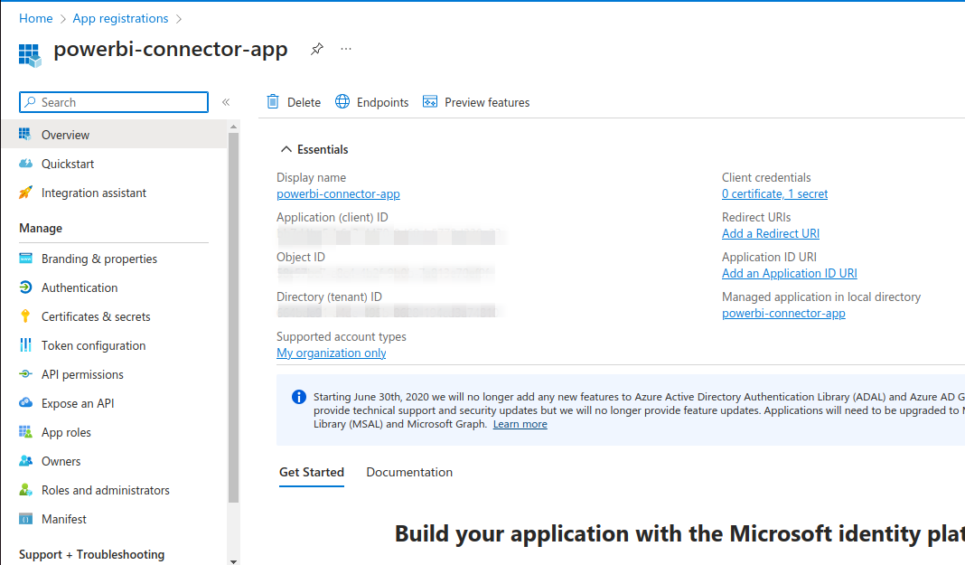This screenshot has height=565, width=965.
Task: Click Add an Application ID URI link
Action: (x=789, y=273)
